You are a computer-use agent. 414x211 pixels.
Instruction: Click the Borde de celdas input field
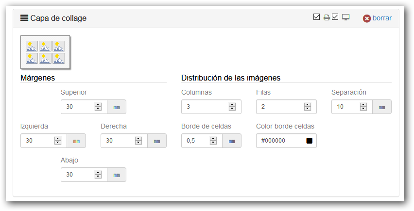(x=202, y=141)
